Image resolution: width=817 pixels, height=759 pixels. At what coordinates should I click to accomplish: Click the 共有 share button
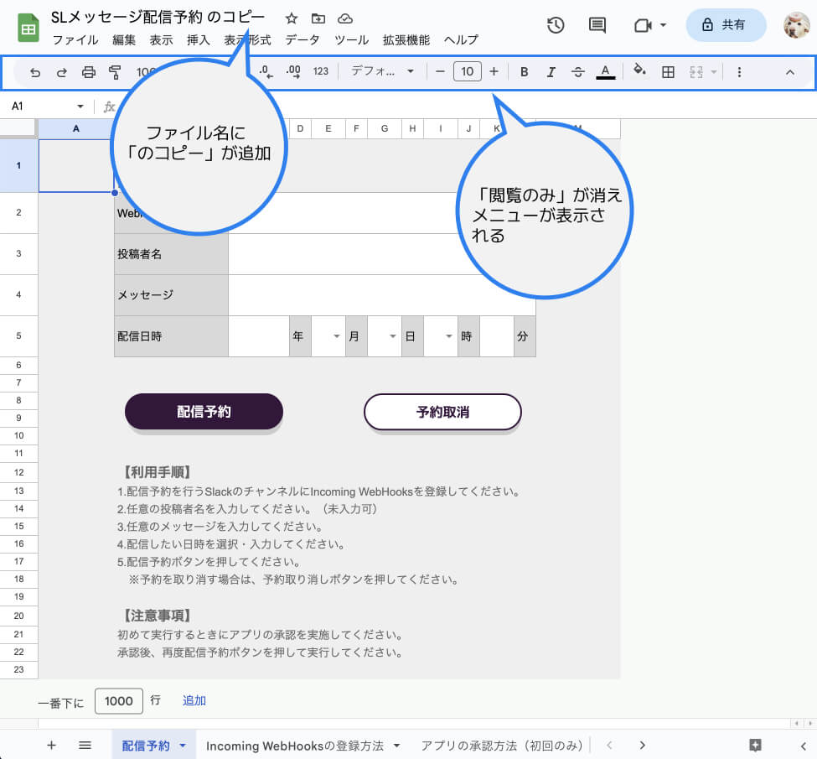pyautogui.click(x=726, y=24)
